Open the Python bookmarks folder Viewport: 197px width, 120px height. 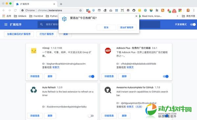[x=52, y=16]
